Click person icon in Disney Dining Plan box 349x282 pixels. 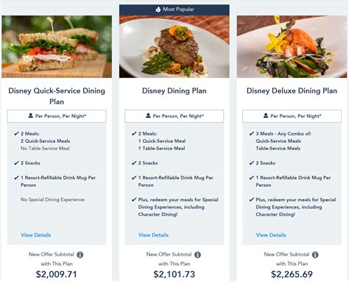pyautogui.click(x=148, y=116)
